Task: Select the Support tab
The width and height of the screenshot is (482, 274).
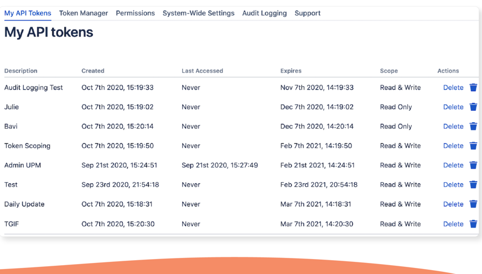Action: pyautogui.click(x=307, y=13)
